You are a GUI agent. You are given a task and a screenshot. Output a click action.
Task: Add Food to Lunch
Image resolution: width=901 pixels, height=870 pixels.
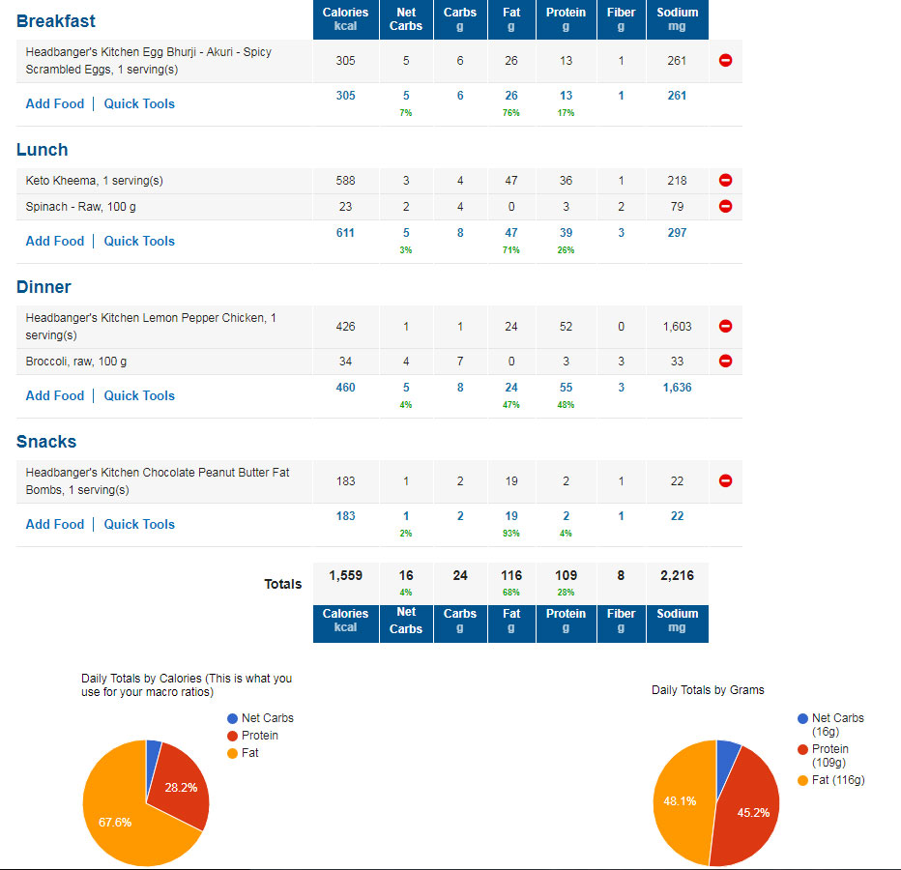click(54, 242)
